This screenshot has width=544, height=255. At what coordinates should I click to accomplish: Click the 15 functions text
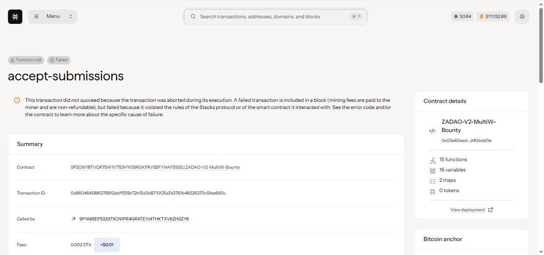pos(453,160)
